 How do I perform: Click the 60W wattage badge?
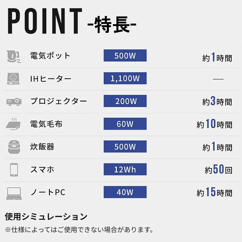pyautogui.click(x=125, y=124)
